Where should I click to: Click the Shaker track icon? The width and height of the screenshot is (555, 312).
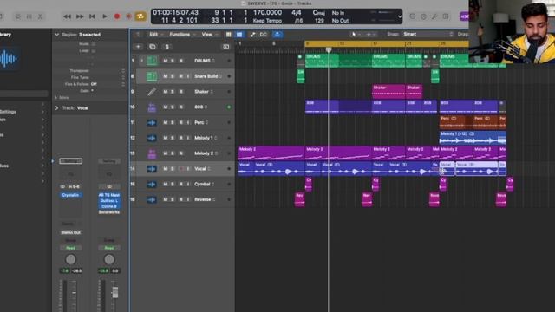(152, 92)
